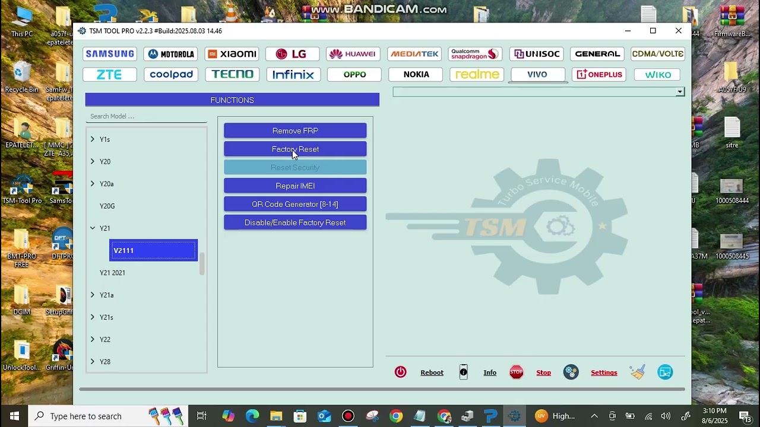760x427 pixels.
Task: Click the greyed Reset Security button
Action: point(295,167)
